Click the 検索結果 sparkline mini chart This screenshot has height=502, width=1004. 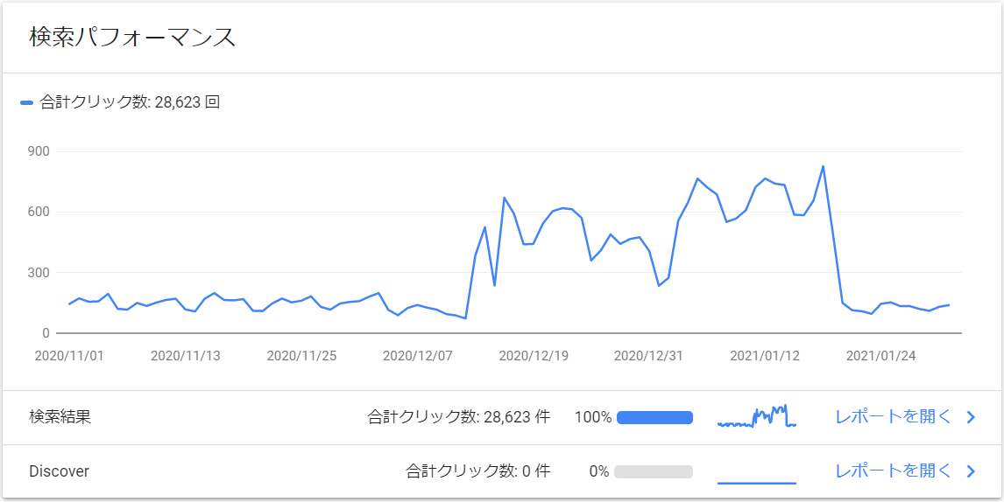point(757,416)
